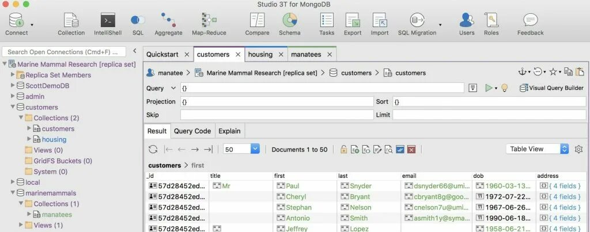Close the manatees tab
590x232 pixels.
(x=330, y=55)
